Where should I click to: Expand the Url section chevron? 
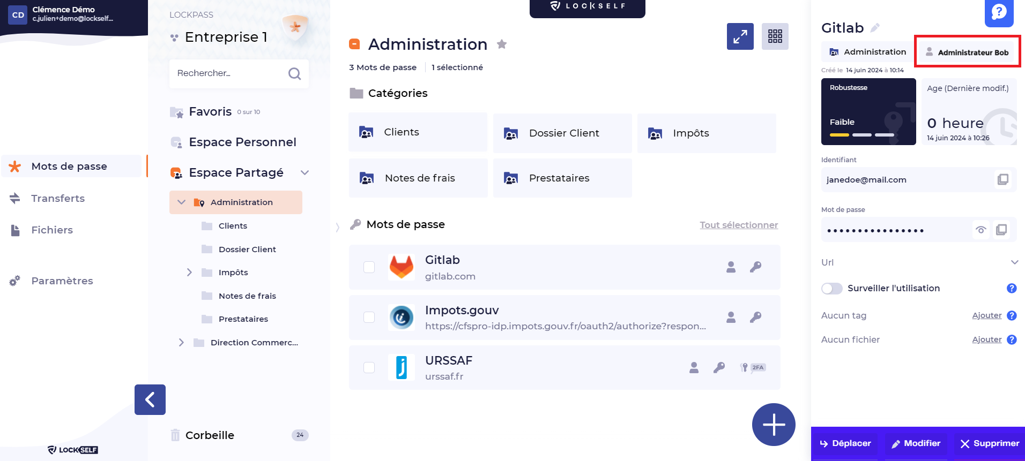click(1014, 262)
